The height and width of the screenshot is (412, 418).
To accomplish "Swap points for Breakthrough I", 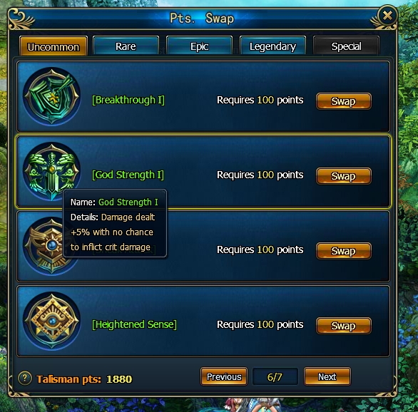I will click(343, 101).
